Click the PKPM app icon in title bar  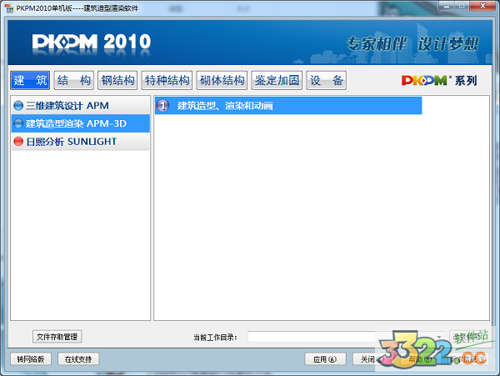click(x=9, y=8)
